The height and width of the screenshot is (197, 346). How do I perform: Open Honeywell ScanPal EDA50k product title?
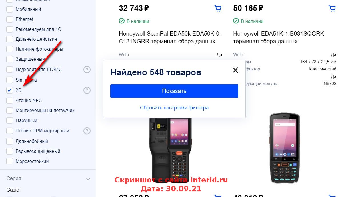170,38
